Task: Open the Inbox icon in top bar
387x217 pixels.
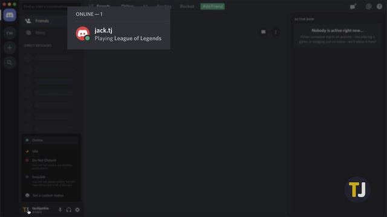Action: point(368,7)
